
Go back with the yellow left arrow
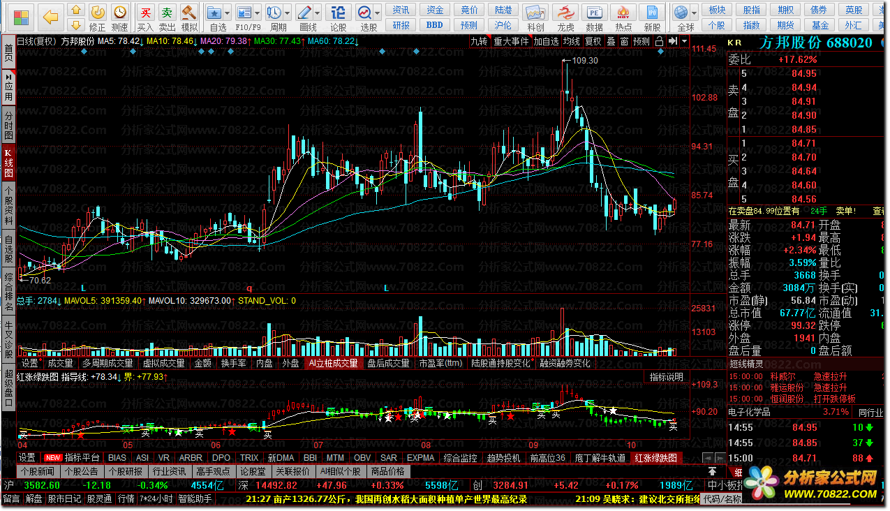[50, 17]
